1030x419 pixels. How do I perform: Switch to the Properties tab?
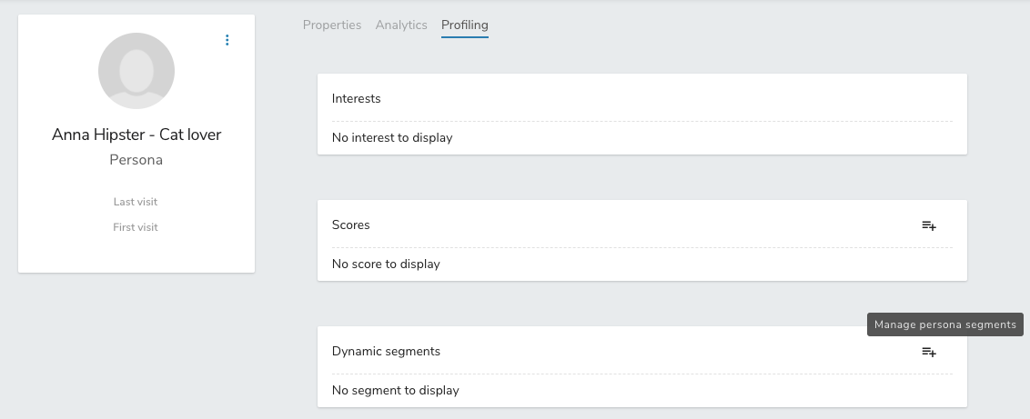tap(332, 25)
